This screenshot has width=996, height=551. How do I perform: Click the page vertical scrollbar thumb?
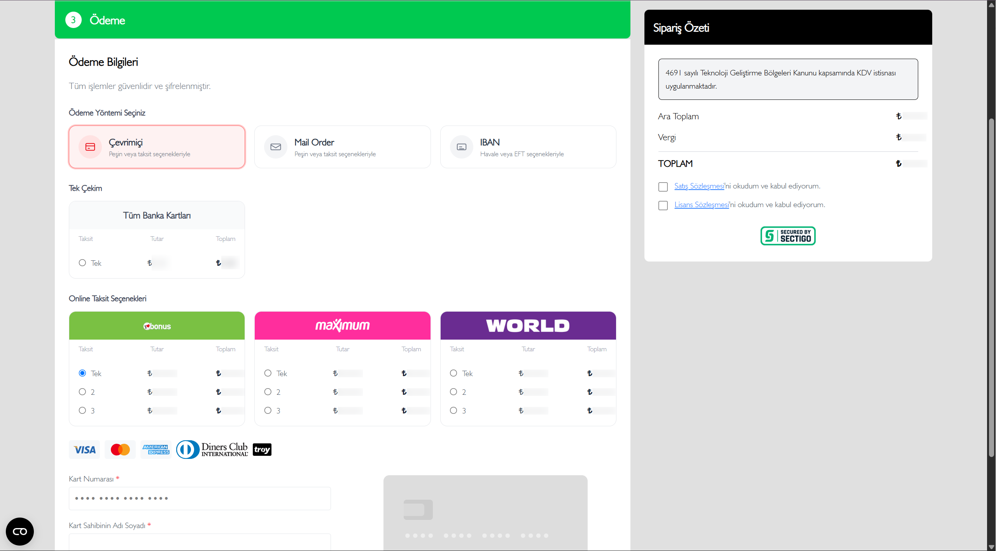pos(992,288)
